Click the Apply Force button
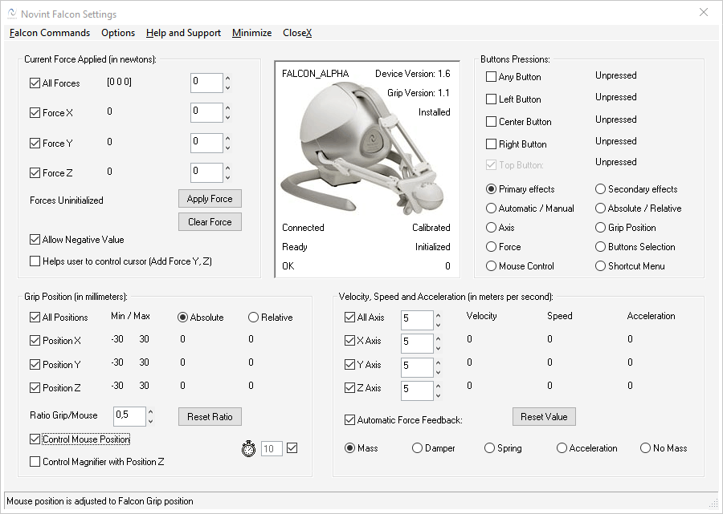Image resolution: width=723 pixels, height=514 pixels. [210, 198]
